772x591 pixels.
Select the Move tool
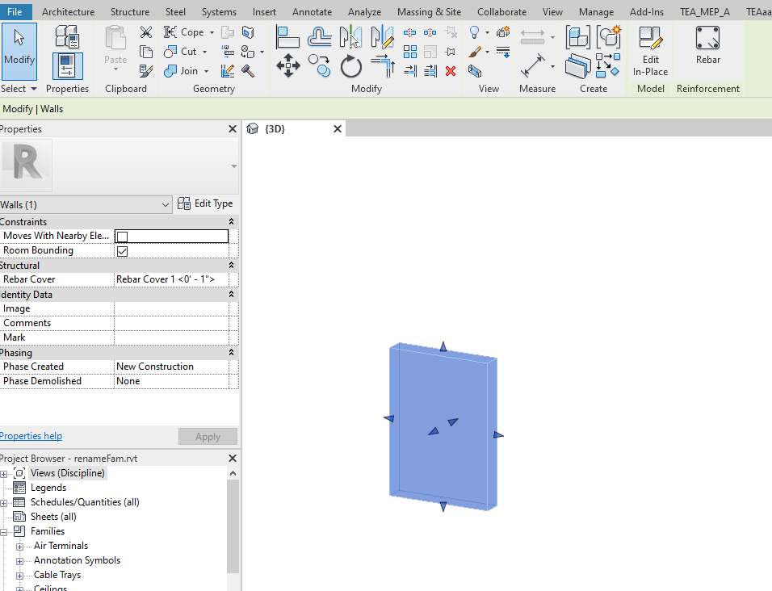287,66
